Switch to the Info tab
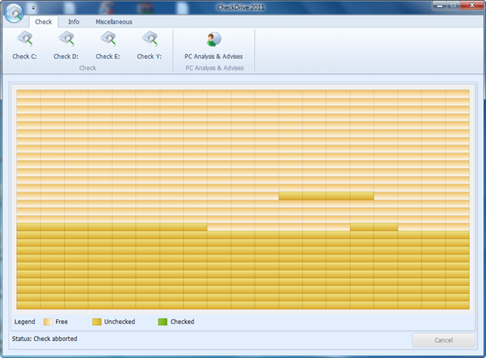Image resolution: width=486 pixels, height=358 pixels. (73, 22)
